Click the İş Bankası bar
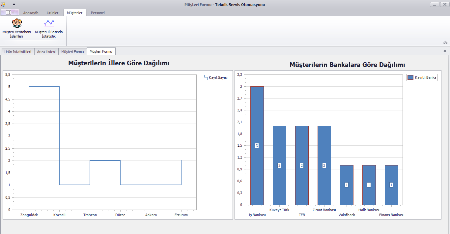This screenshot has height=234, width=450. pos(257,146)
